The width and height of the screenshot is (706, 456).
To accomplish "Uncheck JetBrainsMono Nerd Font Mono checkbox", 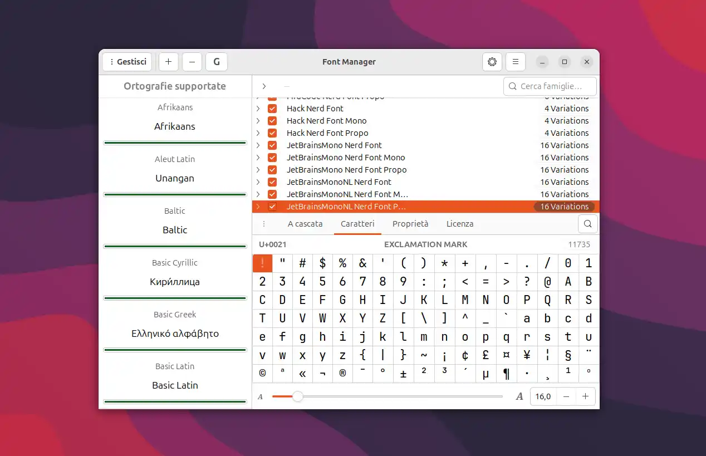I will [x=272, y=158].
